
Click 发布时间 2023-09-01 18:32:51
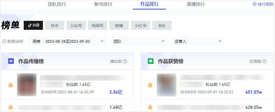tap(207, 92)
